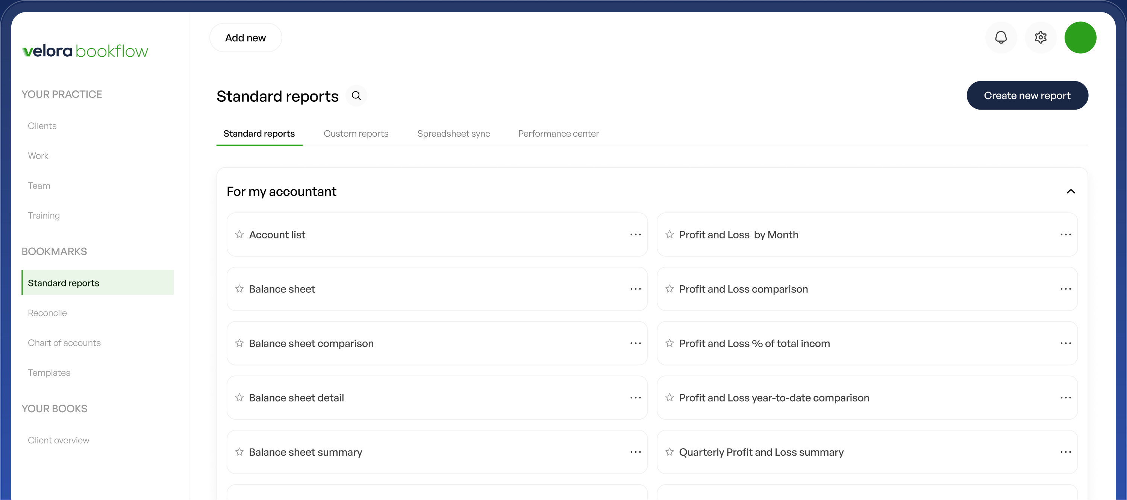Open Quarterly Profit and Loss summary report
Image resolution: width=1127 pixels, height=500 pixels.
point(867,452)
